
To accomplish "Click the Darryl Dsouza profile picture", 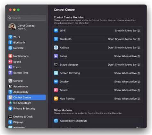I will tap(12, 27).
